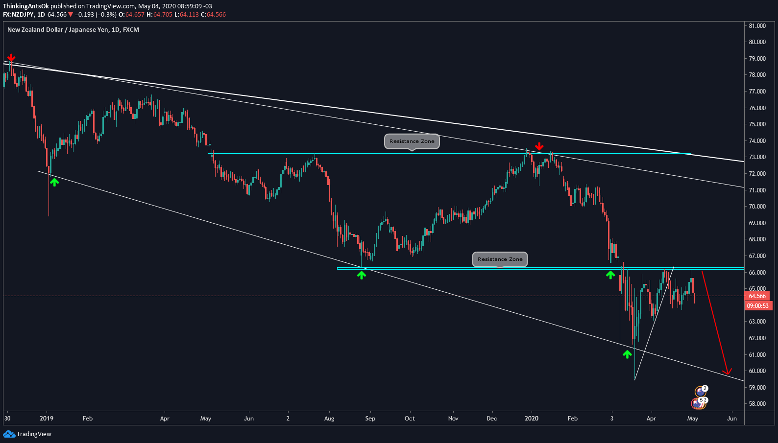Click the red down triangle beside −0.193

[71, 15]
